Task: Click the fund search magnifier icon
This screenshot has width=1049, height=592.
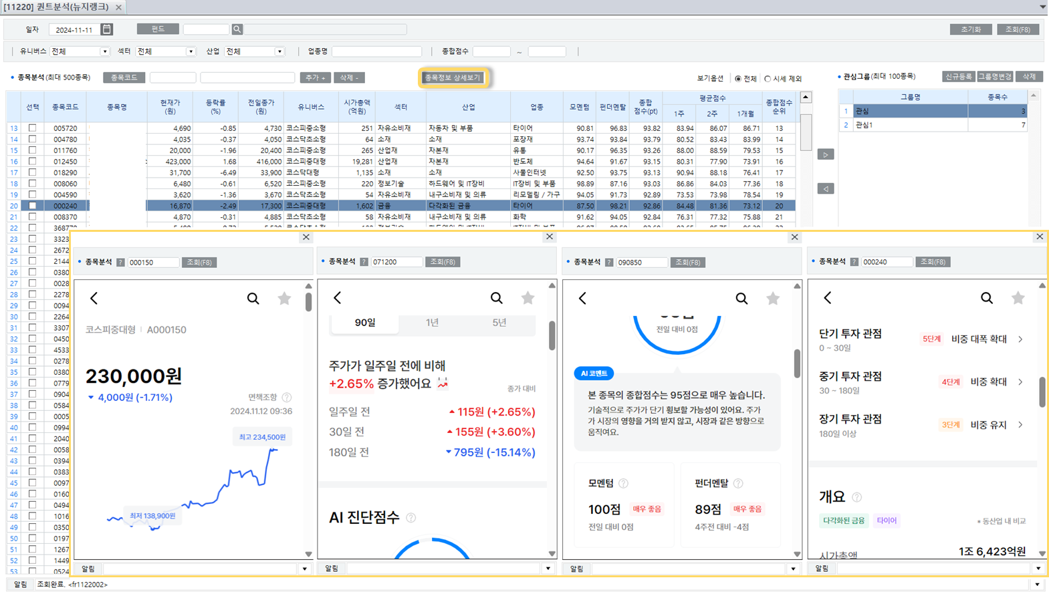Action: pyautogui.click(x=237, y=29)
